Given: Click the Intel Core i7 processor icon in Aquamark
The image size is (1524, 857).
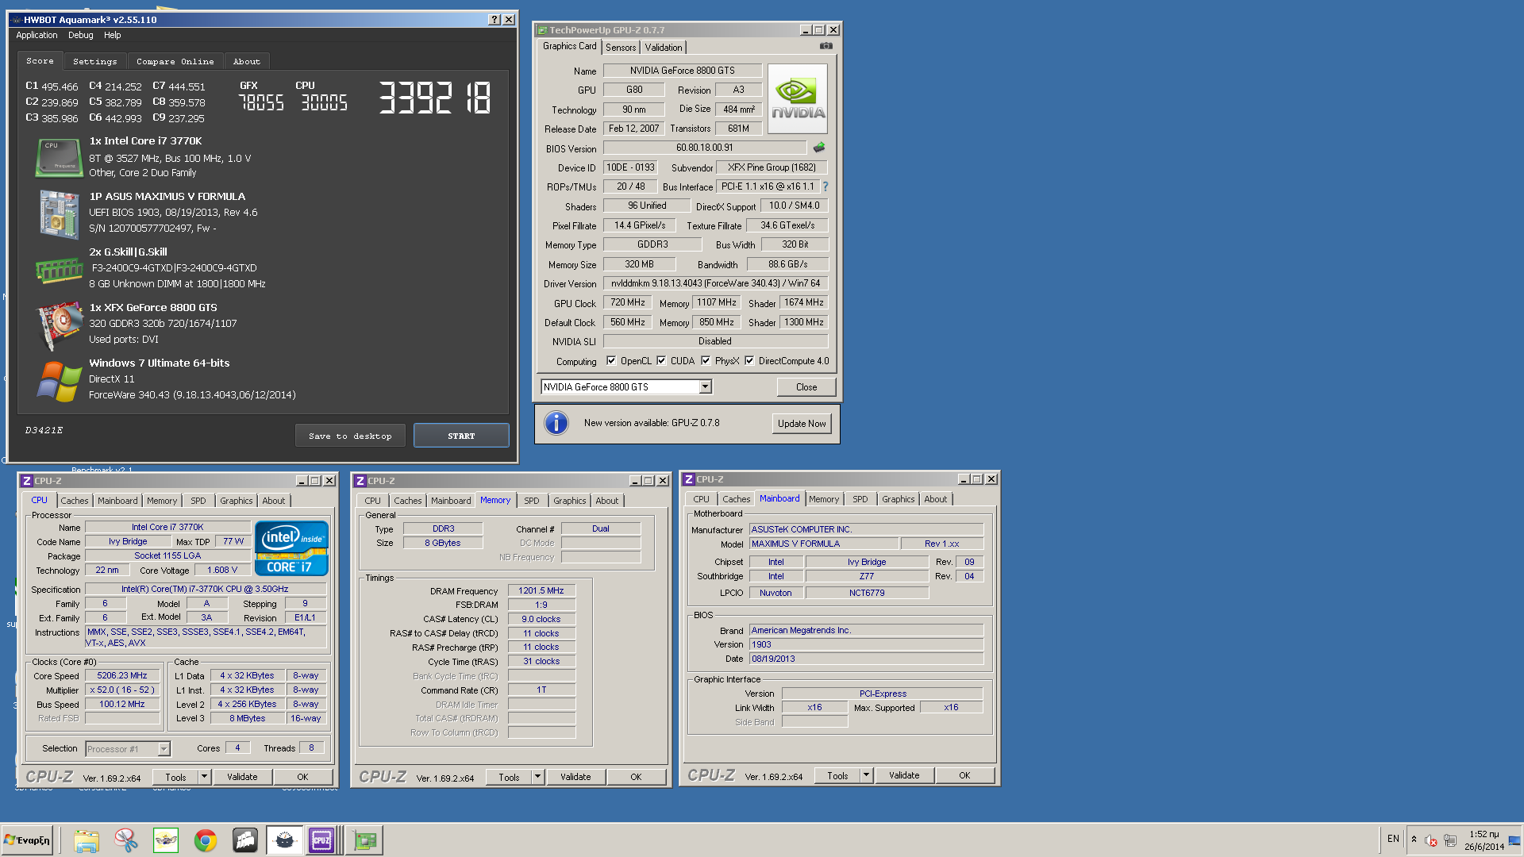Looking at the screenshot, I should click(59, 157).
